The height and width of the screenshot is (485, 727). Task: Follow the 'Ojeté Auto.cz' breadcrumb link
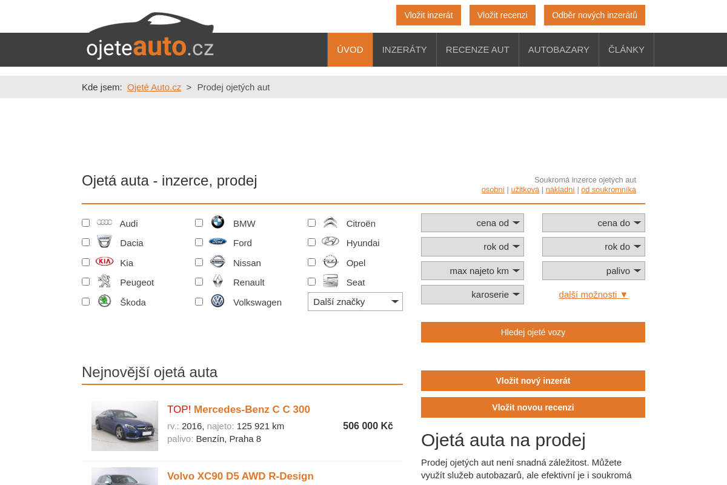click(x=154, y=87)
